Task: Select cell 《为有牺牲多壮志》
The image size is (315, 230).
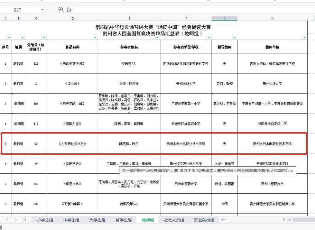Action: (x=72, y=143)
